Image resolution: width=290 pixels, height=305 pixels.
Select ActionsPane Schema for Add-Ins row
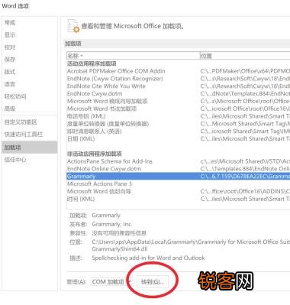pyautogui.click(x=179, y=161)
